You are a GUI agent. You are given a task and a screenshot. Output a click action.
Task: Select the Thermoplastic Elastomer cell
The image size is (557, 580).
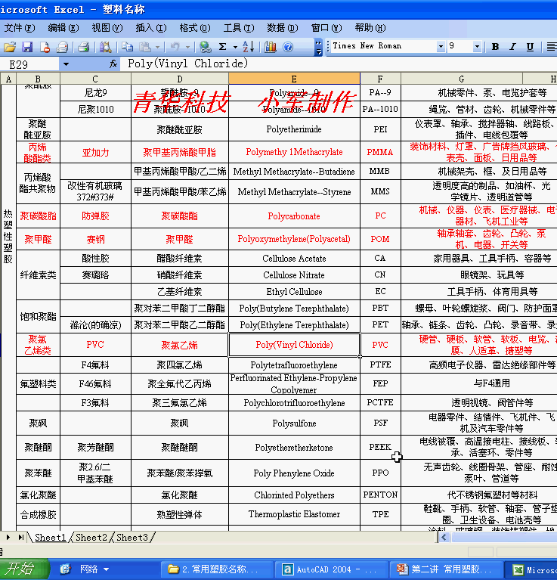click(x=294, y=514)
